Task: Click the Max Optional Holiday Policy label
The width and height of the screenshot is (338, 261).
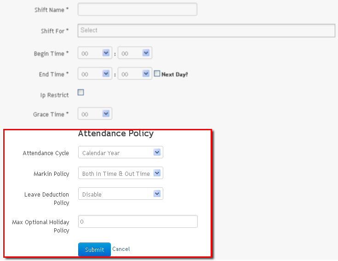Action: coord(40,226)
